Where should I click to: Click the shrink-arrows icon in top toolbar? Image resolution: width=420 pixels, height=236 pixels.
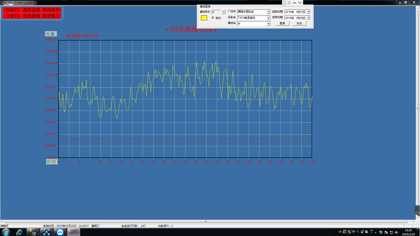tap(289, 2)
